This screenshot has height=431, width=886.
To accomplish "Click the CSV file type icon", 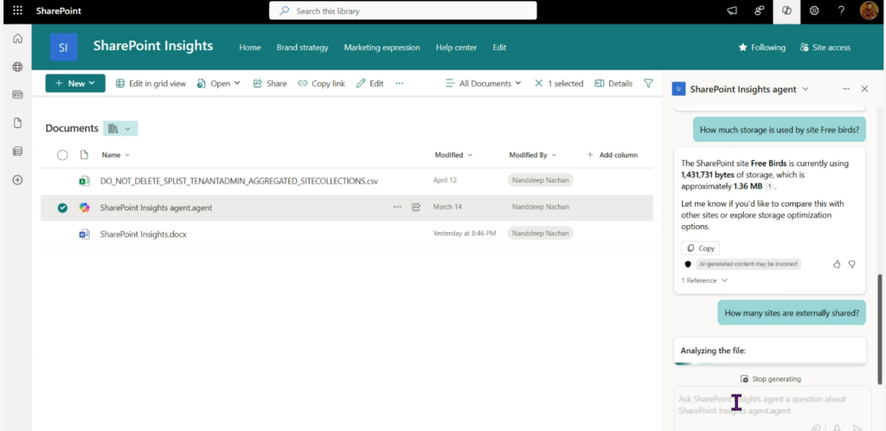I will [84, 181].
